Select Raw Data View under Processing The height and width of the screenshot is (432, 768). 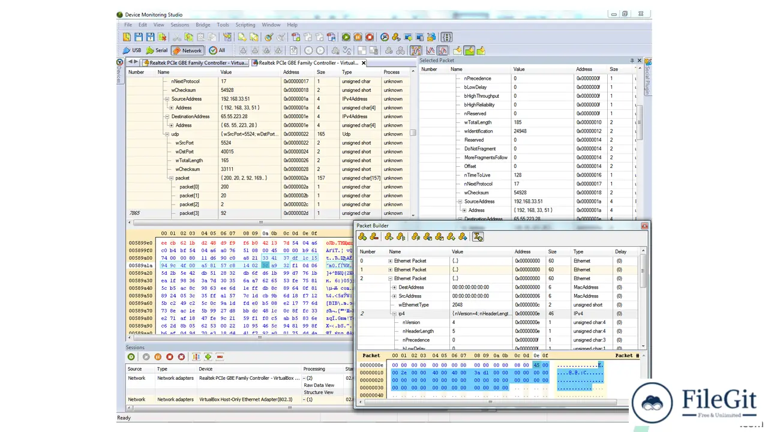[x=319, y=385]
